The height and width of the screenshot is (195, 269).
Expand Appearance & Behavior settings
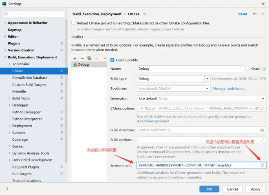click(5, 23)
